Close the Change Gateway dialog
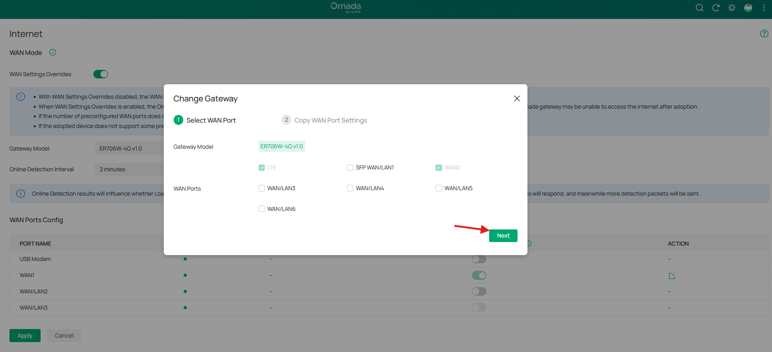Screen dimensions: 772x352 click(517, 98)
